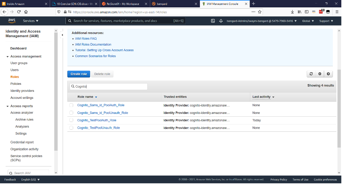The width and height of the screenshot is (342, 184).
Task: Open table settings gear icon
Action: click(320, 74)
